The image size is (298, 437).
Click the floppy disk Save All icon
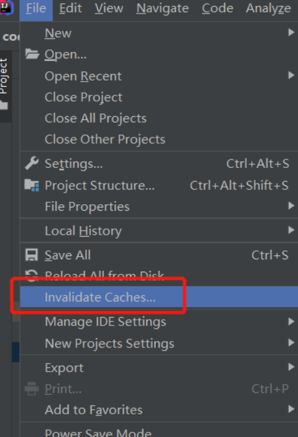[32, 255]
